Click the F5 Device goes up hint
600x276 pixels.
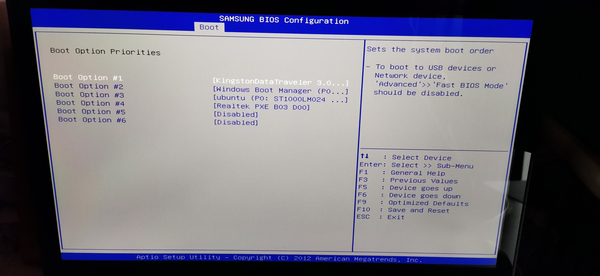[405, 188]
